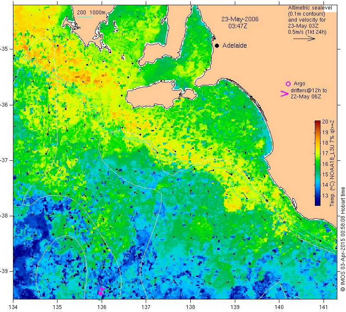Click the cyan 200 1000m isobath legend line
This screenshot has height=312, width=346.
85,17
